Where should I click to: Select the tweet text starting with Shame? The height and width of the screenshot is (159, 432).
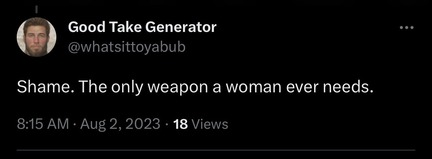195,88
